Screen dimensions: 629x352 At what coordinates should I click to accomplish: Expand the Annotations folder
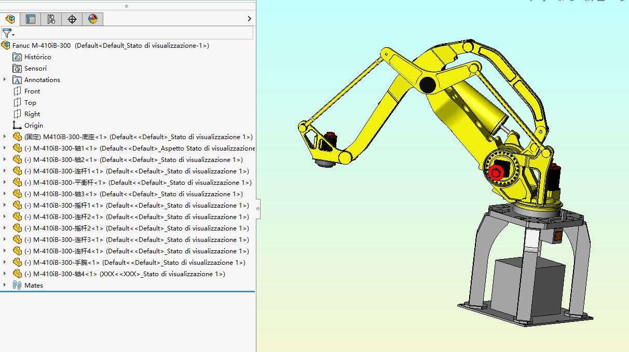point(5,79)
